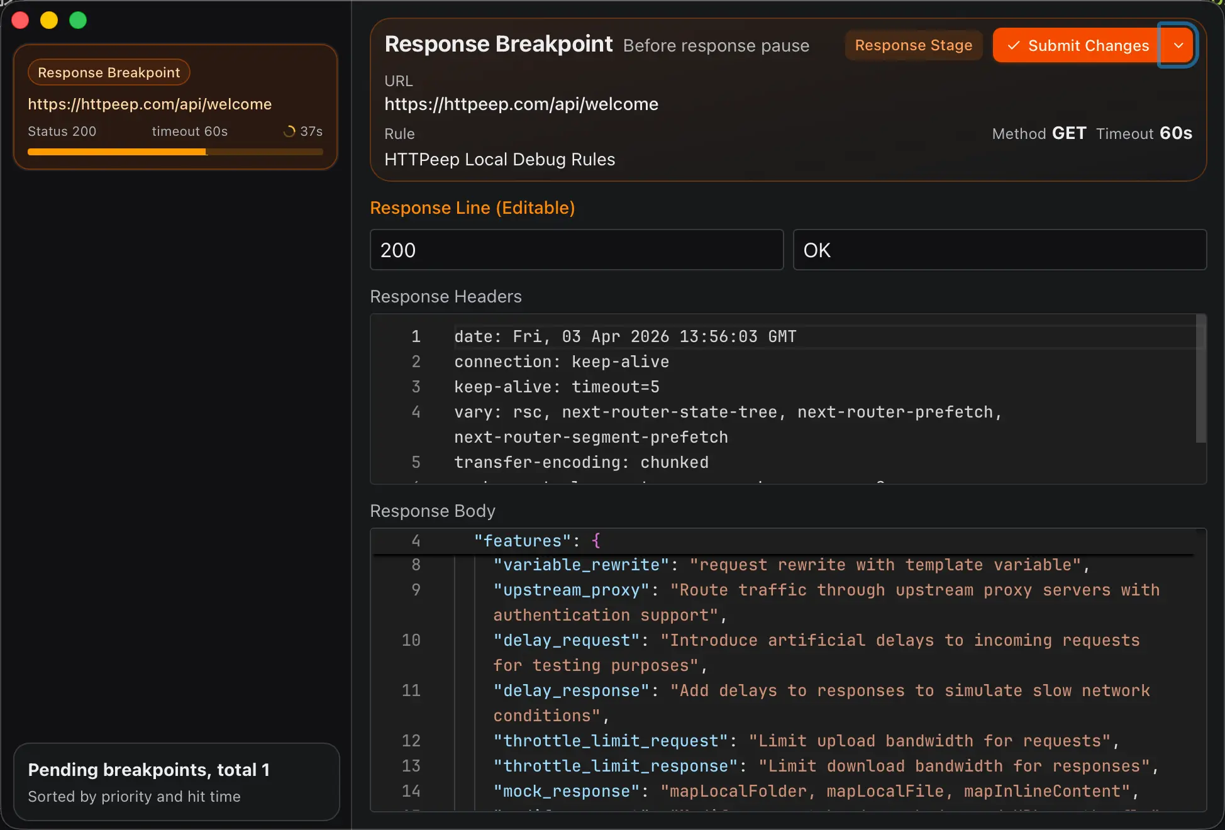Click the Pending breakpoints, total 1 panel

(177, 782)
